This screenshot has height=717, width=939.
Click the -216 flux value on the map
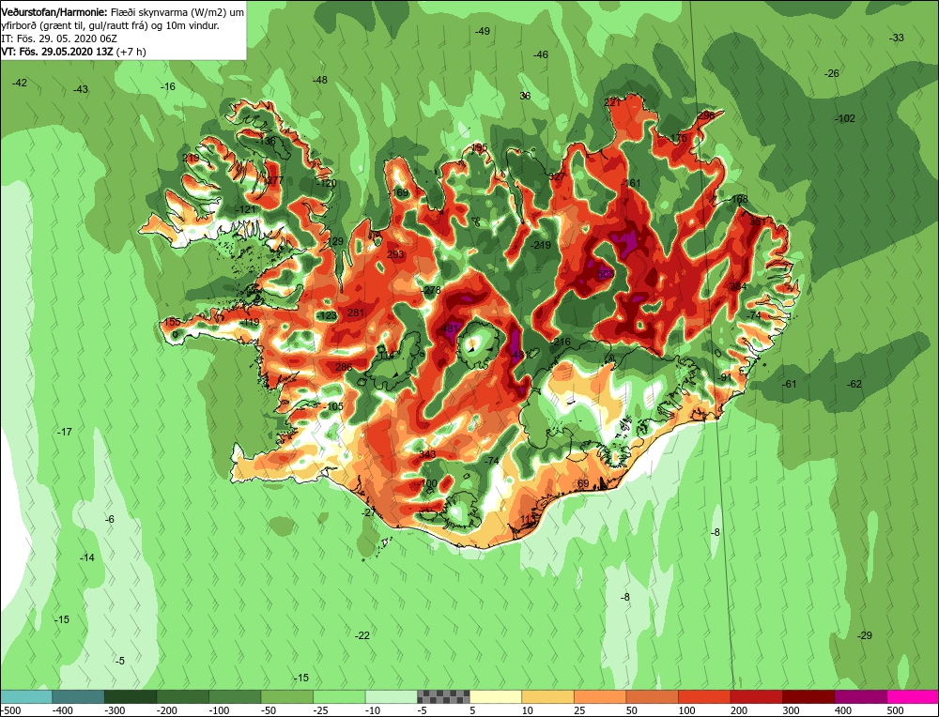[x=561, y=342]
